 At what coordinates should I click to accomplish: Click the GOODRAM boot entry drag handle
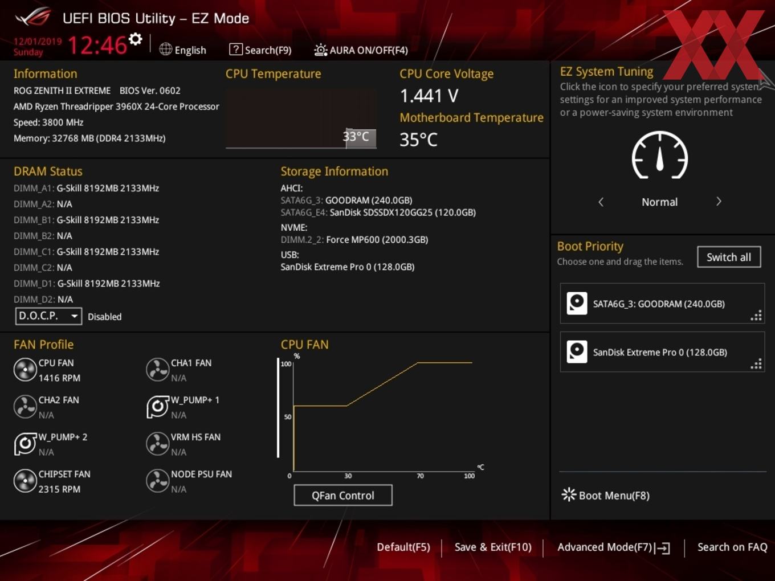[756, 316]
